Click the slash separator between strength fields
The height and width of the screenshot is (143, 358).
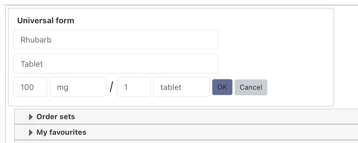point(111,87)
